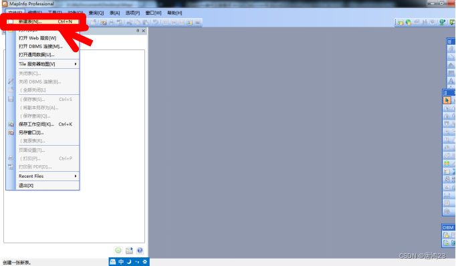Click the ruler measurement tool icon
This screenshot has height=266, width=456.
[x=447, y=196]
